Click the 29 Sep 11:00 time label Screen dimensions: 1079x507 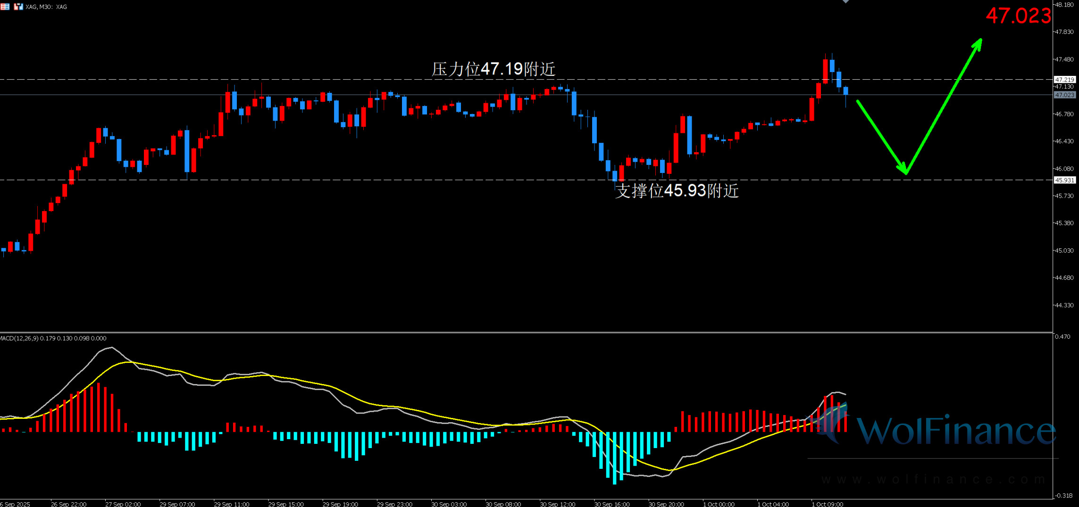pyautogui.click(x=231, y=504)
